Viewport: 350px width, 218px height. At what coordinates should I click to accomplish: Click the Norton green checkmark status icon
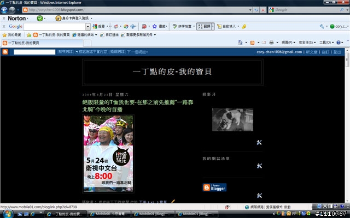point(40,18)
